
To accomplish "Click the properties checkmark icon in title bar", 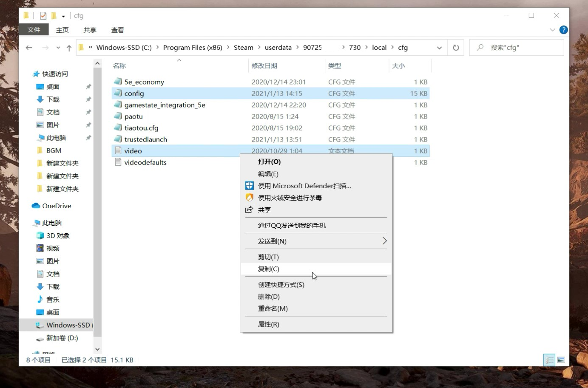I will pyautogui.click(x=43, y=16).
